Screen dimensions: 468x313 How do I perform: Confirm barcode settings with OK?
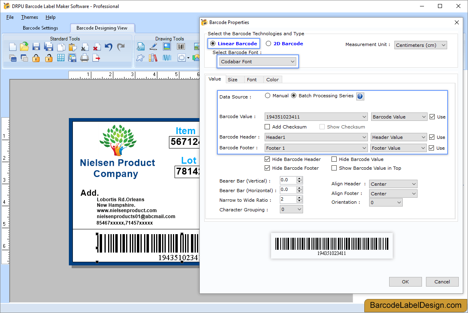pyautogui.click(x=405, y=281)
